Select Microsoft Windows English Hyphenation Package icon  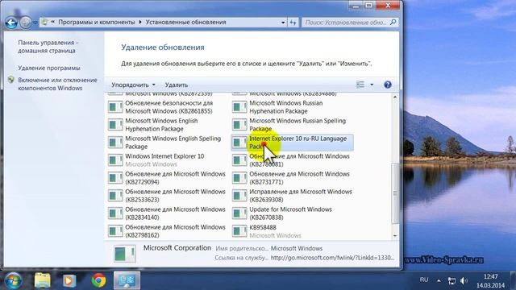115,125
